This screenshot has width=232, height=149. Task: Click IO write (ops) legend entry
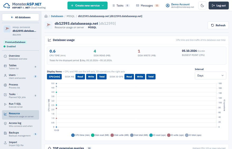(x=176, y=135)
